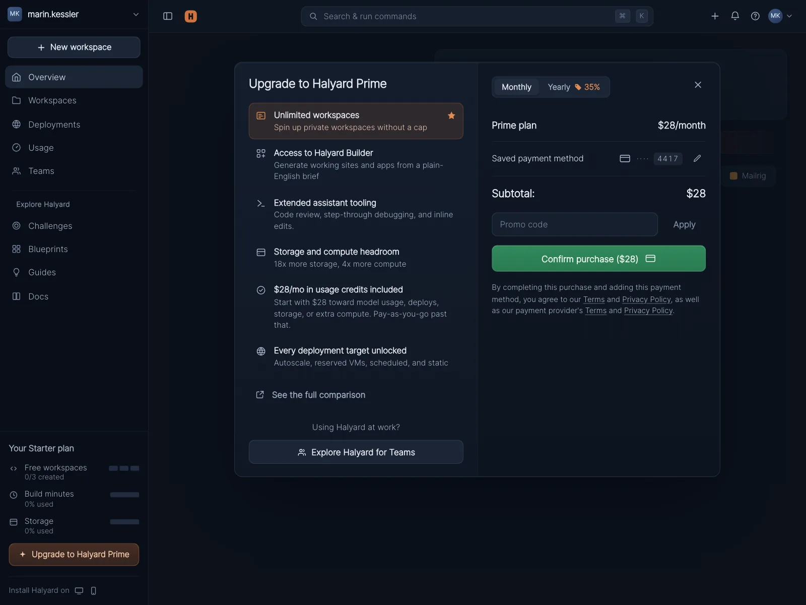
Task: Expand the marin.kessler account switcher
Action: [136, 15]
